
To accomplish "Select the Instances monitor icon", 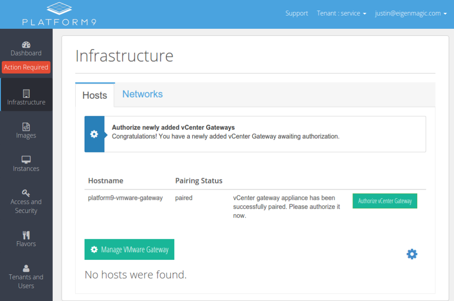I will click(x=26, y=160).
